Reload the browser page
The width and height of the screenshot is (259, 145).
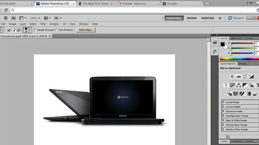pyautogui.click(x=6, y=10)
